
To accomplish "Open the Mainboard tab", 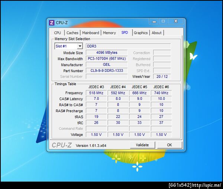I will click(91, 33).
